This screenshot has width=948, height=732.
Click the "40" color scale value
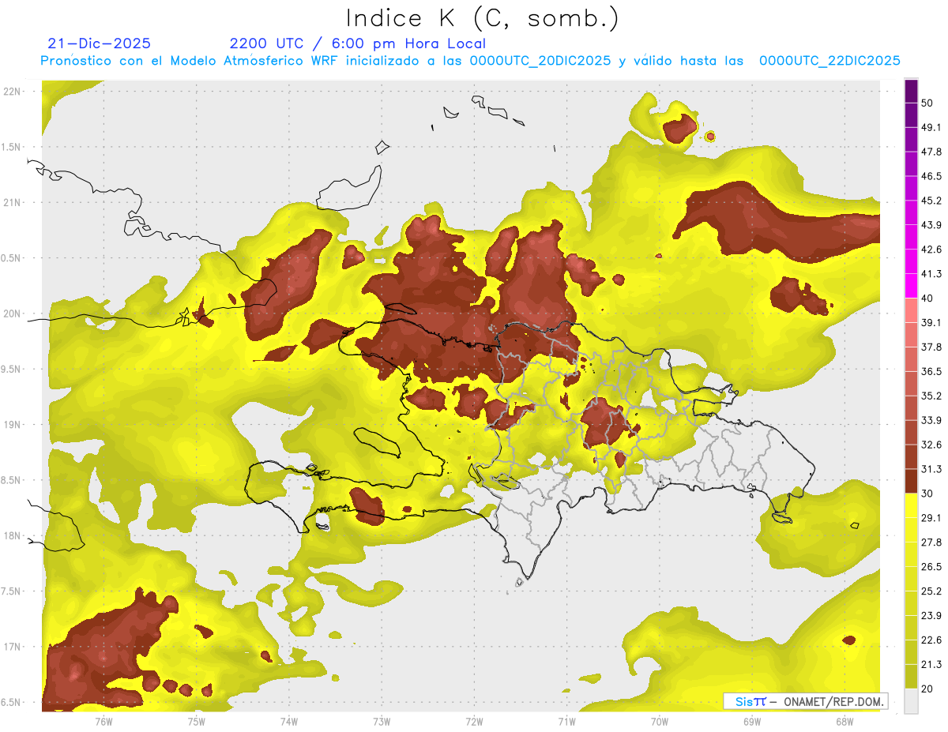(927, 298)
